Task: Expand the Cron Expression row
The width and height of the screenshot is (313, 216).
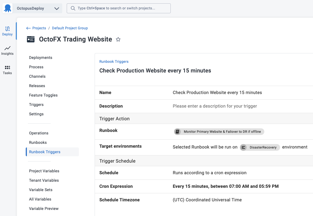Action: 204,186
